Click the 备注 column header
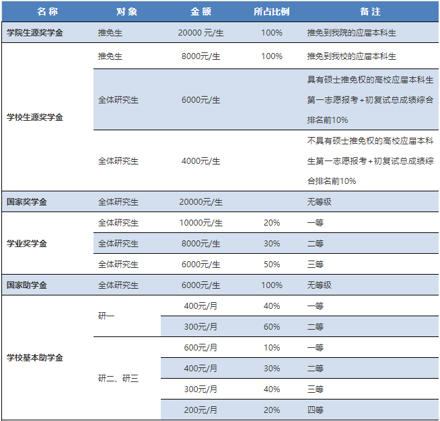The width and height of the screenshot is (440, 421). [370, 11]
